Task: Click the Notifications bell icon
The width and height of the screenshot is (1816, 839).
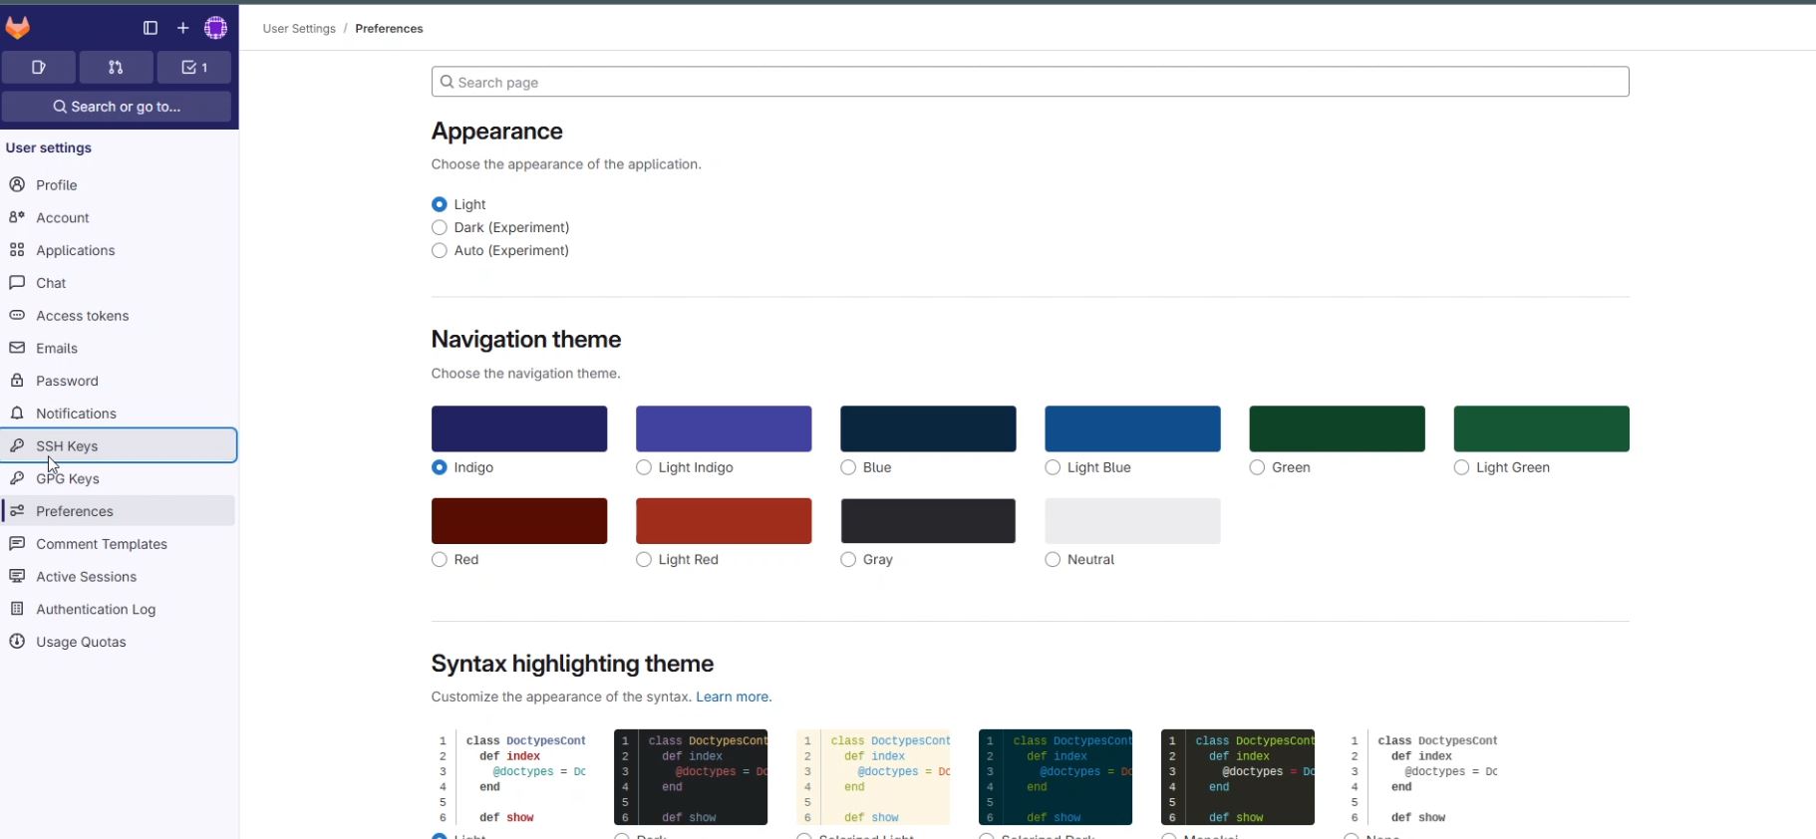Action: 17,413
